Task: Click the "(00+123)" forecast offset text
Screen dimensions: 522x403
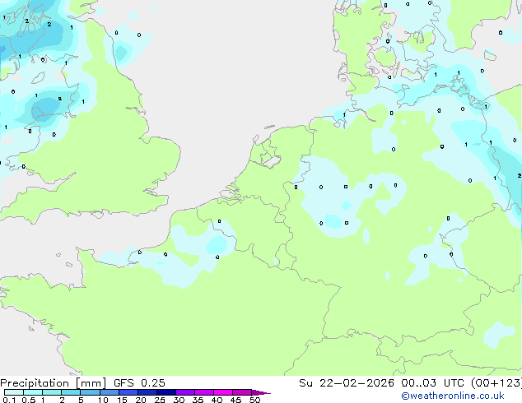Action: 496,383
